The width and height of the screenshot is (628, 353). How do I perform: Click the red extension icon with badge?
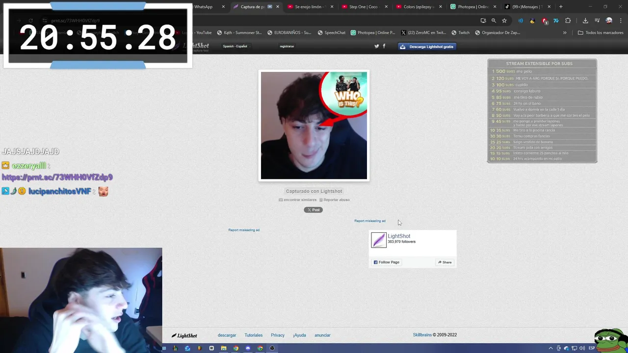545,21
